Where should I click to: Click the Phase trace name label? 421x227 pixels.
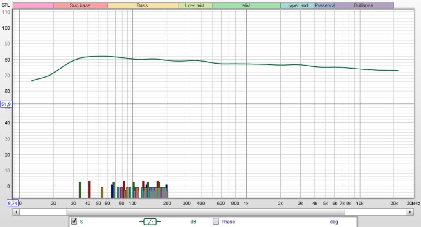click(x=228, y=222)
